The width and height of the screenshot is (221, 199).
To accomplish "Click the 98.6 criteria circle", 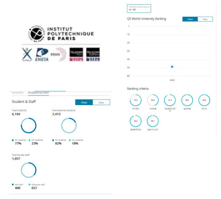I will (x=187, y=100).
